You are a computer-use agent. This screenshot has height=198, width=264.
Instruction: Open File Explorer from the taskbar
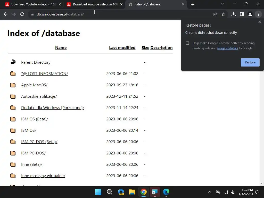[x=132, y=192]
